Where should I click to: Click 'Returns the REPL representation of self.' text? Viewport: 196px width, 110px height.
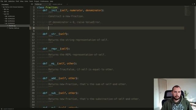coord(77,55)
